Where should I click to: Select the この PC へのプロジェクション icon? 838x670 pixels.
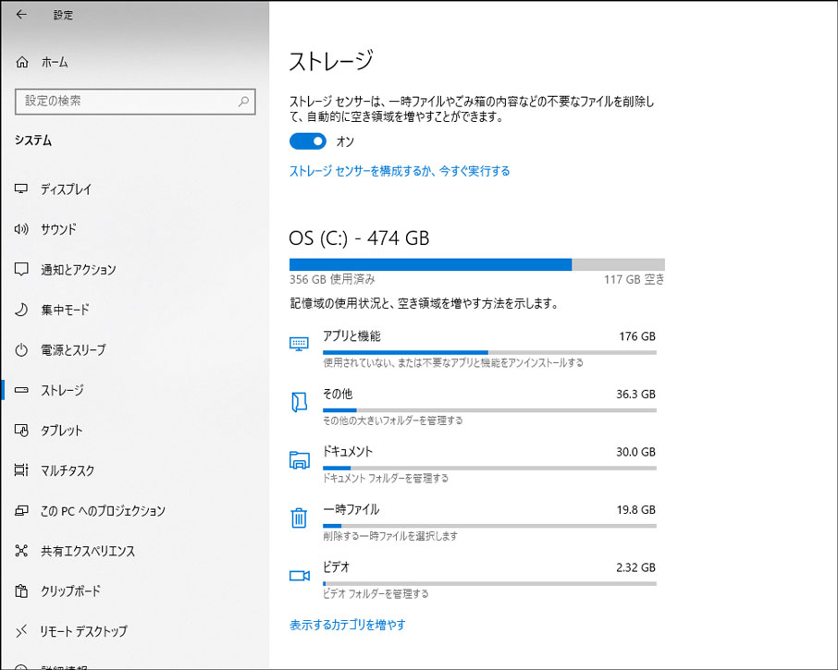[21, 511]
